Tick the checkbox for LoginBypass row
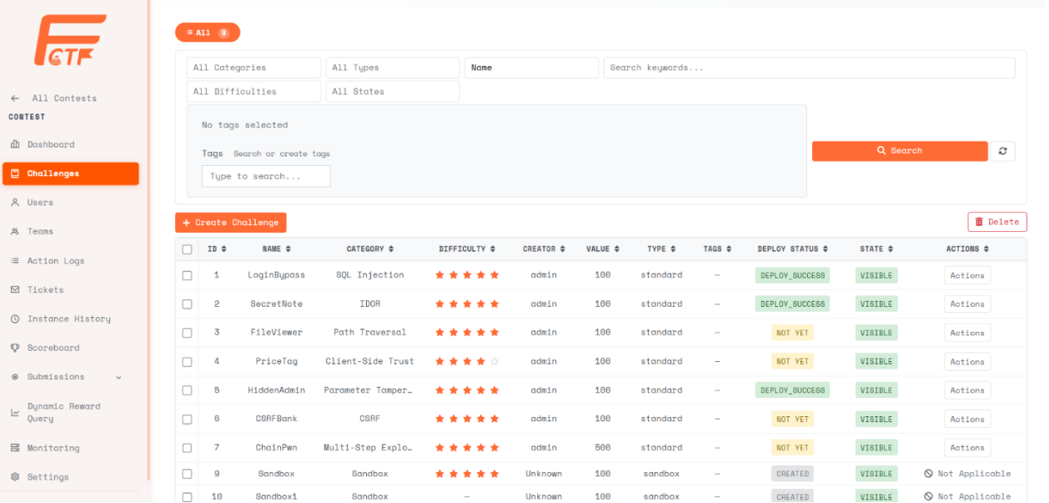Image resolution: width=1049 pixels, height=503 pixels. 187,275
